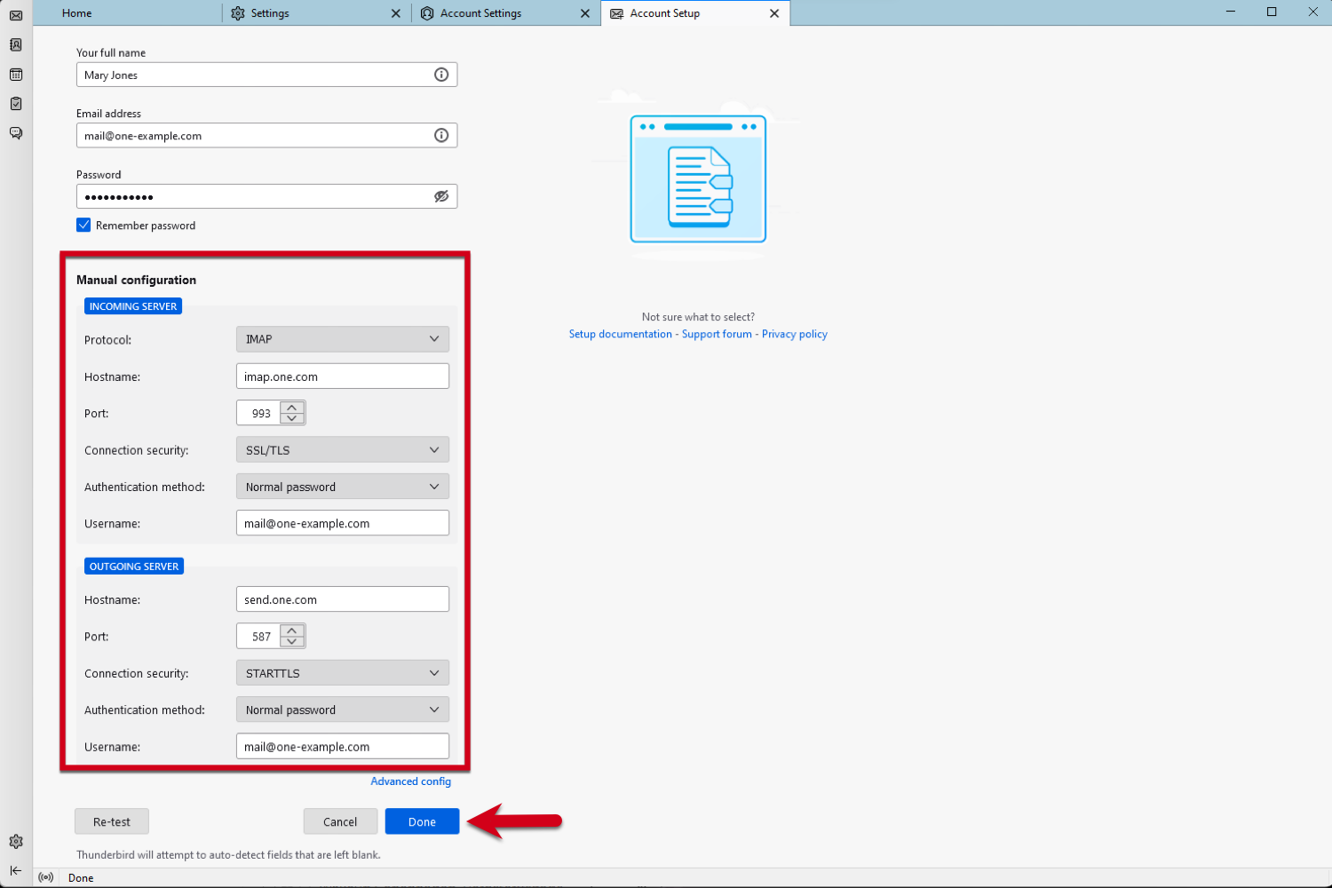Viewport: 1332px width, 888px height.
Task: Expand incoming Connection security SSL/TLS dropdown
Action: point(342,450)
